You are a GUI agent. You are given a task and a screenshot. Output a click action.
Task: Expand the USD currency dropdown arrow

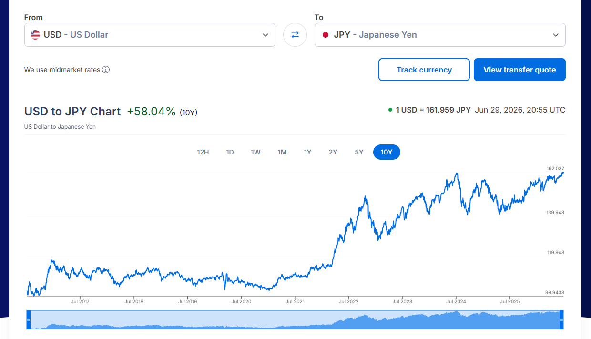(x=265, y=35)
